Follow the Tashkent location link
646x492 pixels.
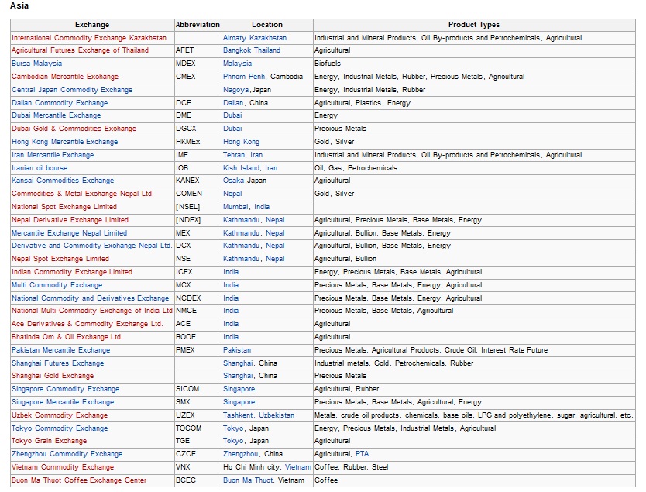[x=238, y=415]
